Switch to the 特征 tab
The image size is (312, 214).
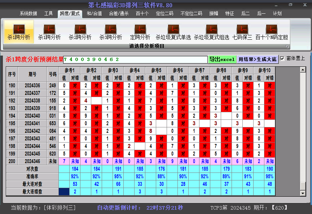click(229, 14)
